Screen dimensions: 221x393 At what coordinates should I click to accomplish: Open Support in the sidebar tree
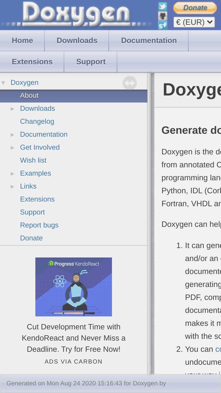[32, 212]
